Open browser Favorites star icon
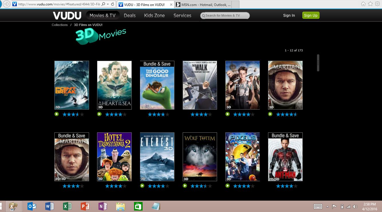 (370, 4)
